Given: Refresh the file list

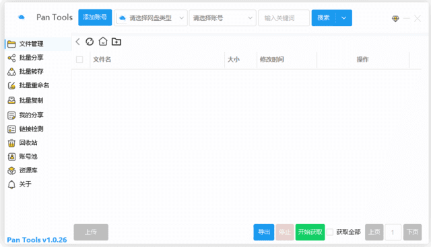Looking at the screenshot, I should tap(90, 42).
